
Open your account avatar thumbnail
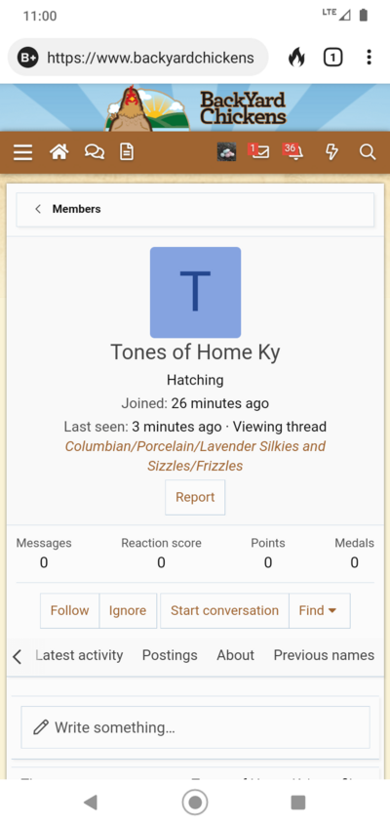226,152
